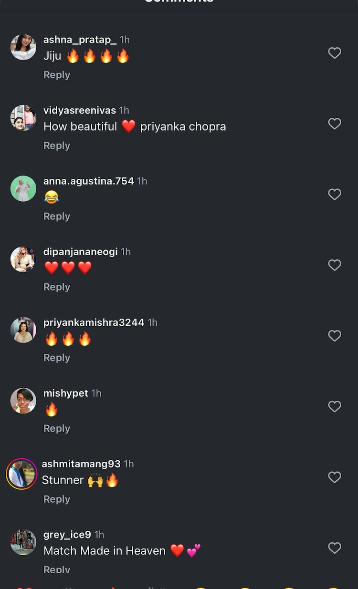
Task: Reply to ashna_pratap_'s comment
Action: pos(57,75)
